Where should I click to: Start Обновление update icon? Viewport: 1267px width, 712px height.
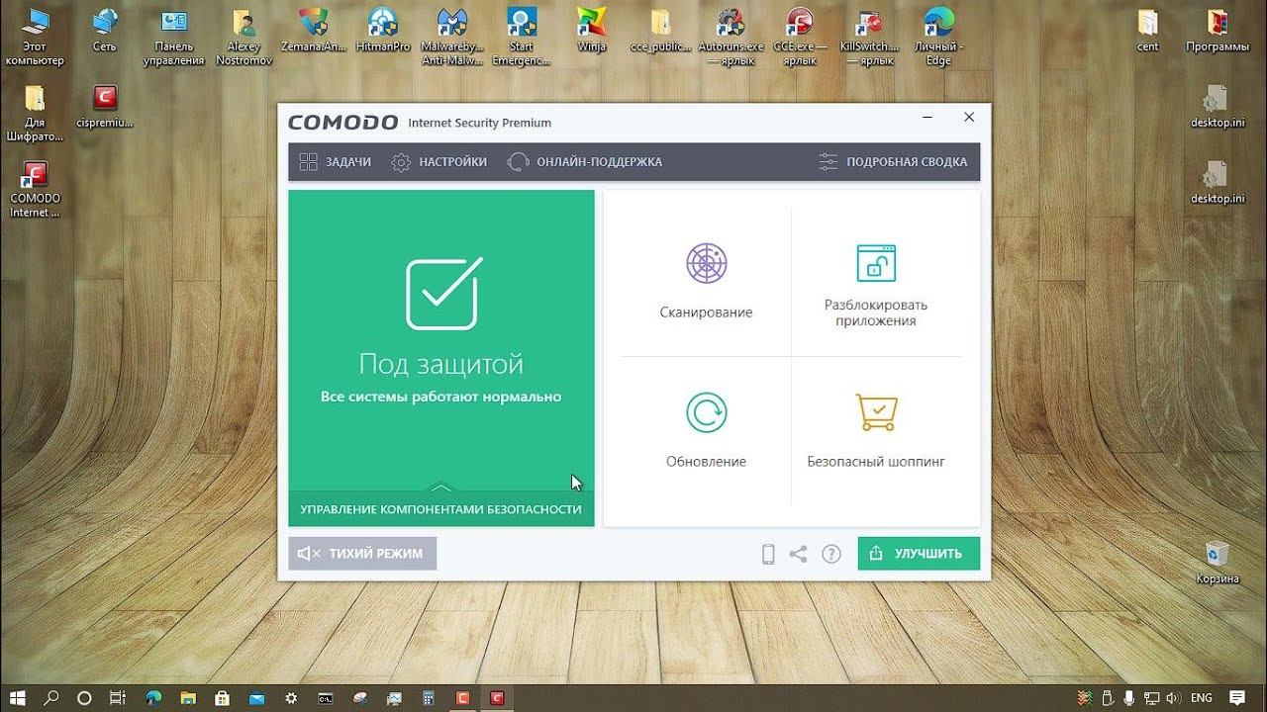pyautogui.click(x=706, y=412)
